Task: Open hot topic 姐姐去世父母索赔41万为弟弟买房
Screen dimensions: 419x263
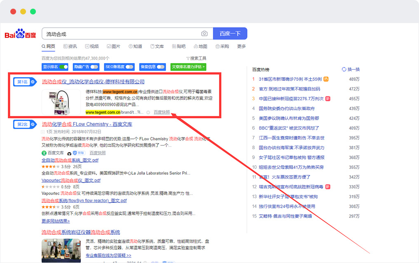Action: [x=291, y=167]
